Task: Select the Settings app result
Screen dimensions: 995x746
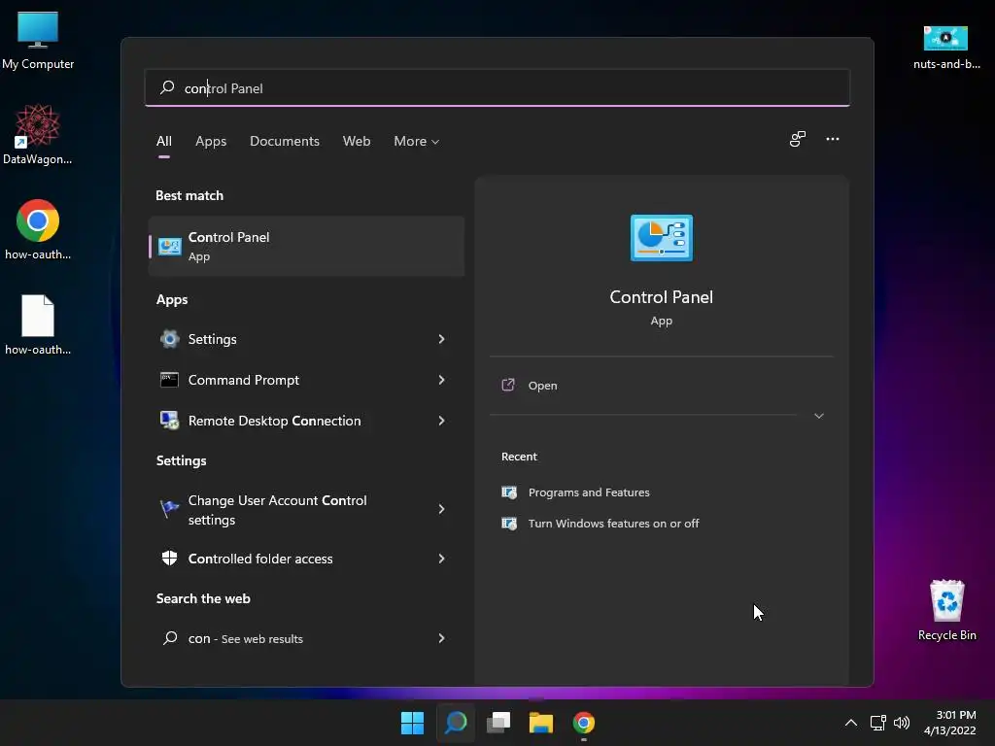Action: coord(306,339)
